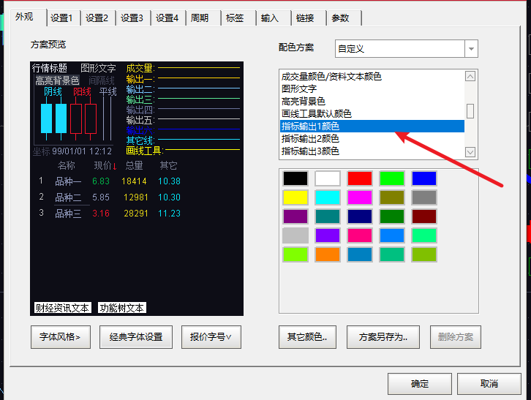Pick the yellow color swatch
This screenshot has height=400, width=531.
[x=295, y=197]
